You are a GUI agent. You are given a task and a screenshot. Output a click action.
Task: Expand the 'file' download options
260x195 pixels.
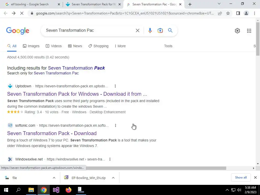tap(54, 178)
